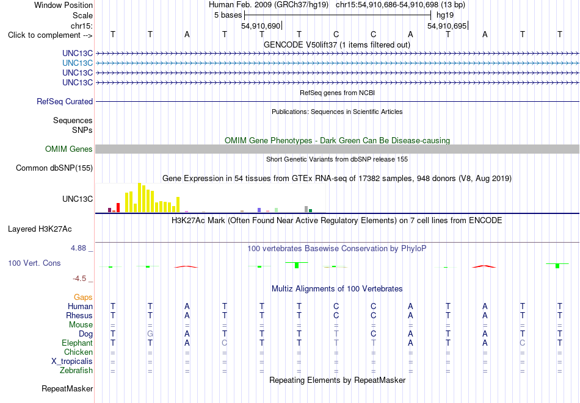Open the 'OMIM Genes' track label

tap(69, 149)
